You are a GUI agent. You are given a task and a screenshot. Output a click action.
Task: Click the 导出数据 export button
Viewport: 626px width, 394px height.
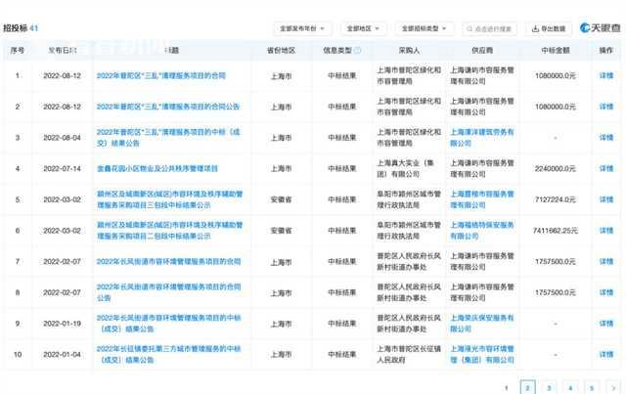point(549,28)
